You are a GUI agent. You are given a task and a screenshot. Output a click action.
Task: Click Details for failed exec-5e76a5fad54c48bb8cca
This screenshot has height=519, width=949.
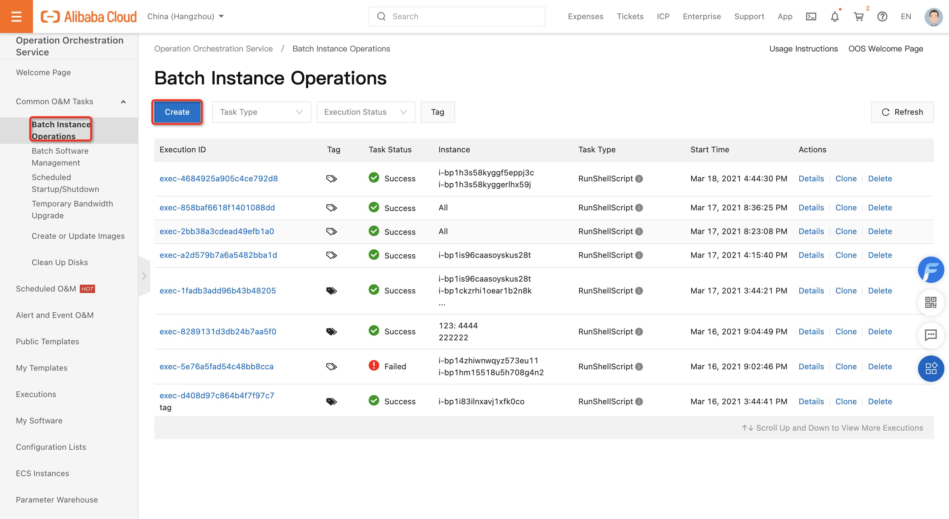(811, 367)
